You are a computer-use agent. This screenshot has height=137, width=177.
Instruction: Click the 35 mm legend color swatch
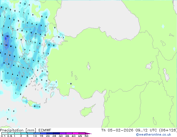69,133
